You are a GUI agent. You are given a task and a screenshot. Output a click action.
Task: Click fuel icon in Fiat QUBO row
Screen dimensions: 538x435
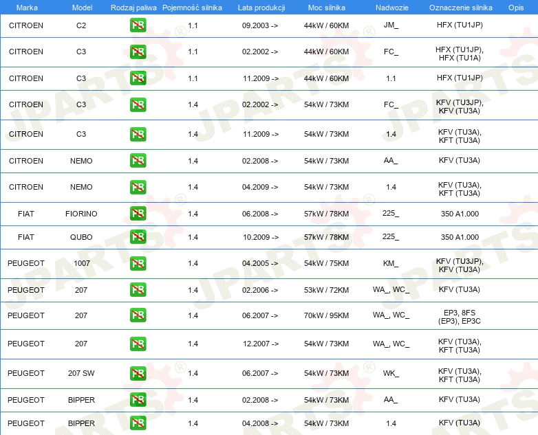coord(138,236)
